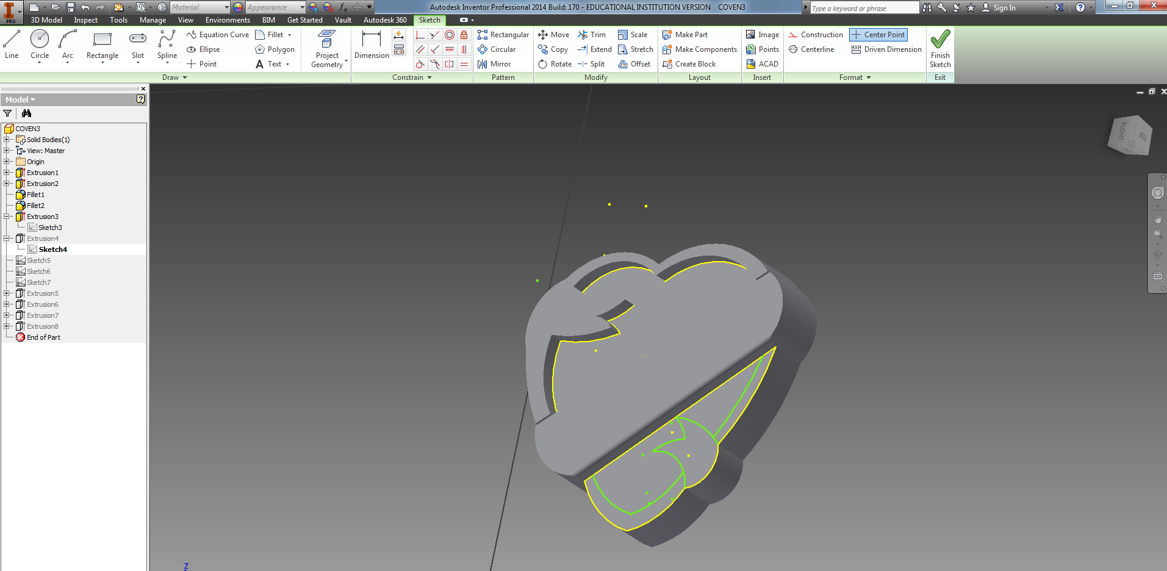Image resolution: width=1167 pixels, height=571 pixels.
Task: Open the Find binoculars in browser
Action: (x=26, y=113)
